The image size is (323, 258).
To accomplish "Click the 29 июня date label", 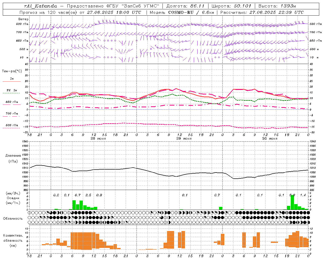I will tap(184, 138).
